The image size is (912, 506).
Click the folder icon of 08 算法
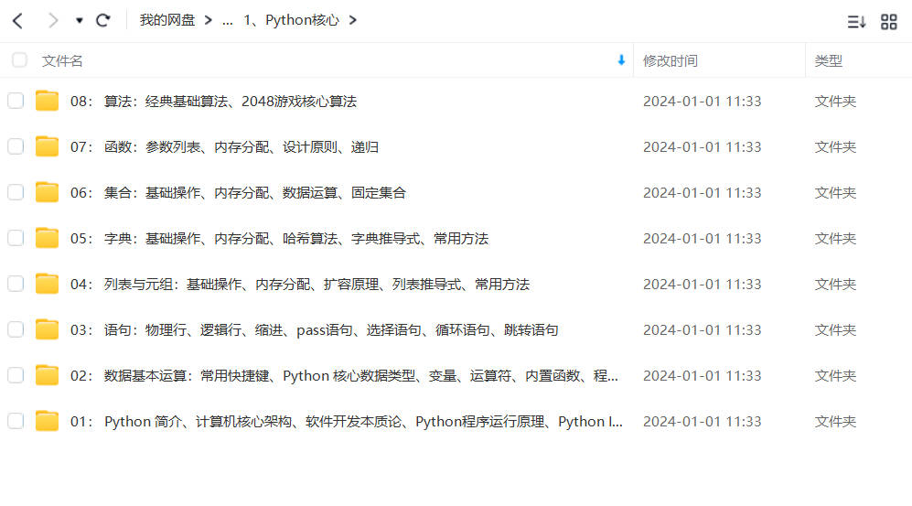[48, 101]
